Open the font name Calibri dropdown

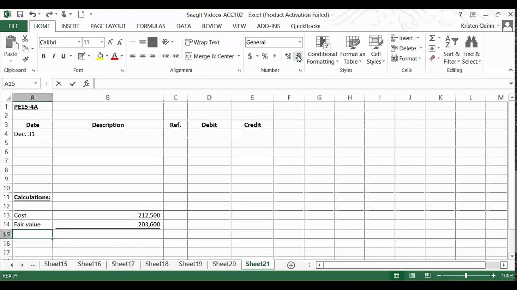pos(79,42)
